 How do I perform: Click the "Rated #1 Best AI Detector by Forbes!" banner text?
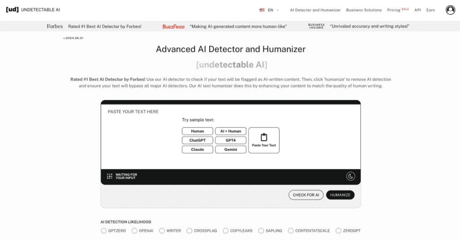click(105, 27)
